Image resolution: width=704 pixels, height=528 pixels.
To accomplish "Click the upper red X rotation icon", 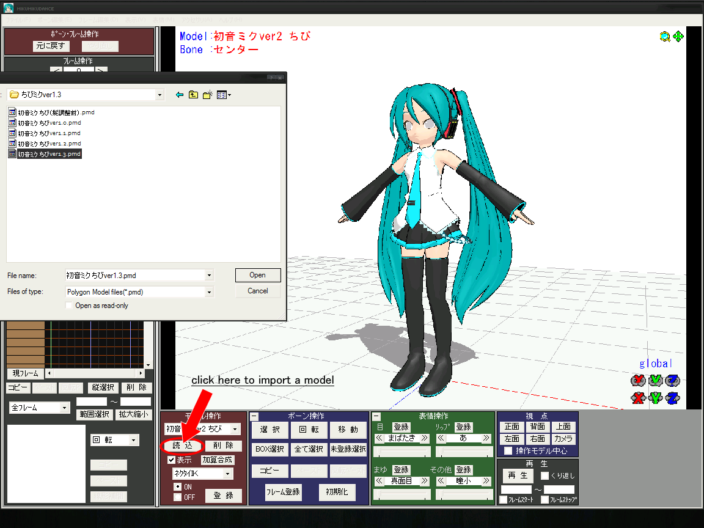I will [638, 381].
